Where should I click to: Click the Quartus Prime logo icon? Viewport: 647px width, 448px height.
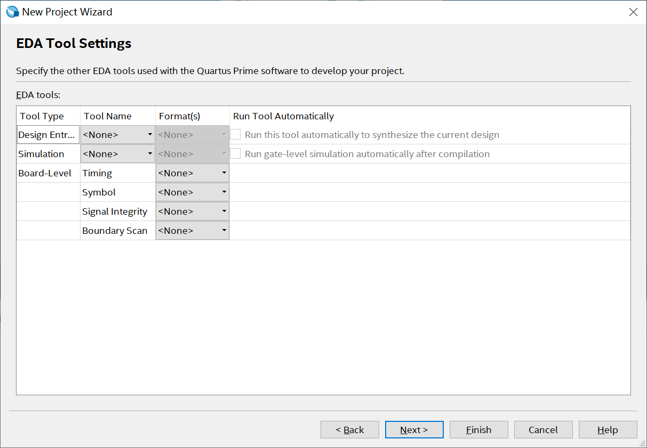pos(12,12)
